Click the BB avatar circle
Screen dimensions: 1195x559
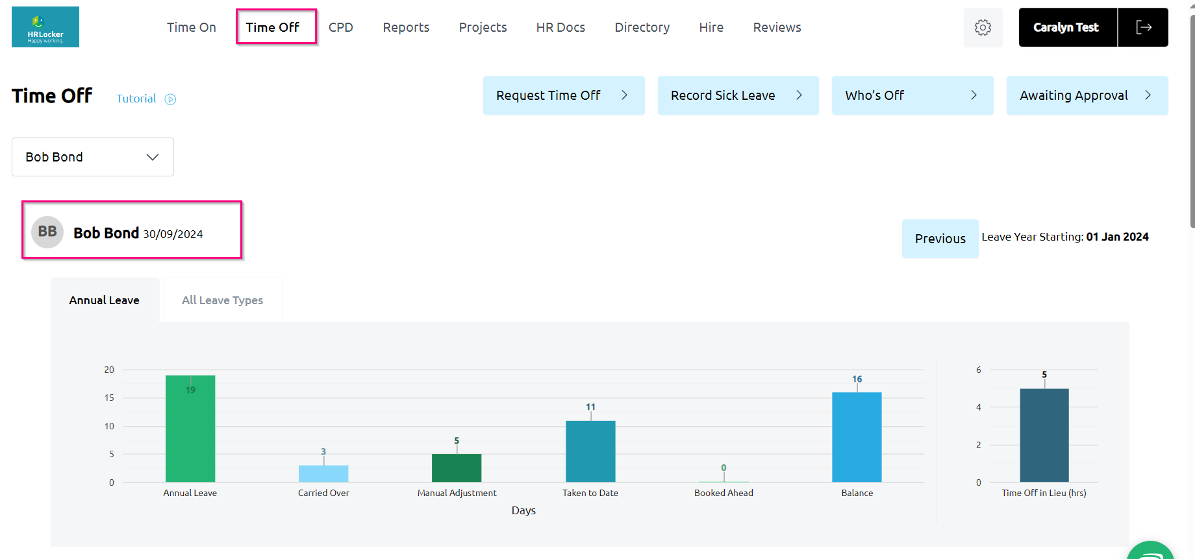click(x=47, y=232)
